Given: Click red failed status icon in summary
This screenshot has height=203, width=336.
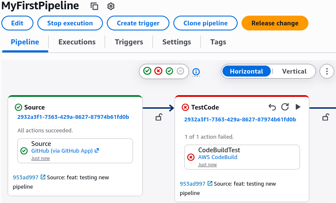Looking at the screenshot, I should click(x=158, y=71).
